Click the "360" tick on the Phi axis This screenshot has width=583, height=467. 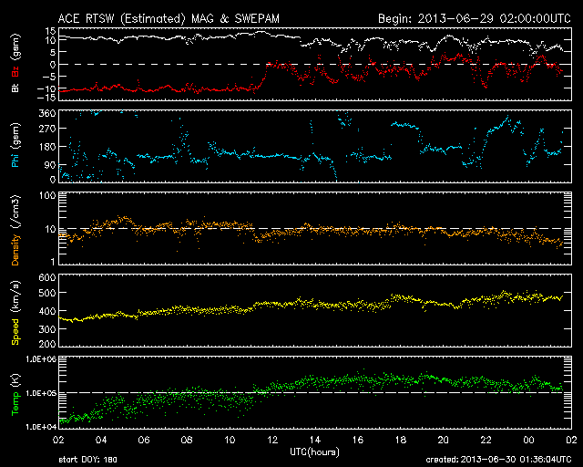[47, 113]
